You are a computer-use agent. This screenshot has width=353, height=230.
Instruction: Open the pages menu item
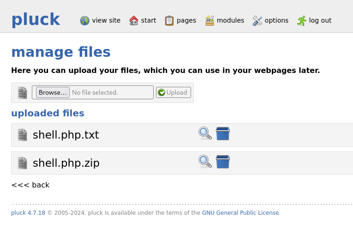point(186,20)
